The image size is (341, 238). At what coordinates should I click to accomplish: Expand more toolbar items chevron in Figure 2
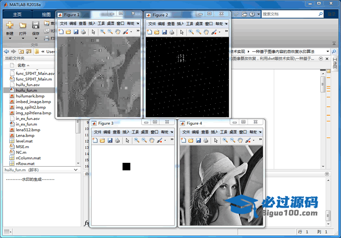point(227,31)
